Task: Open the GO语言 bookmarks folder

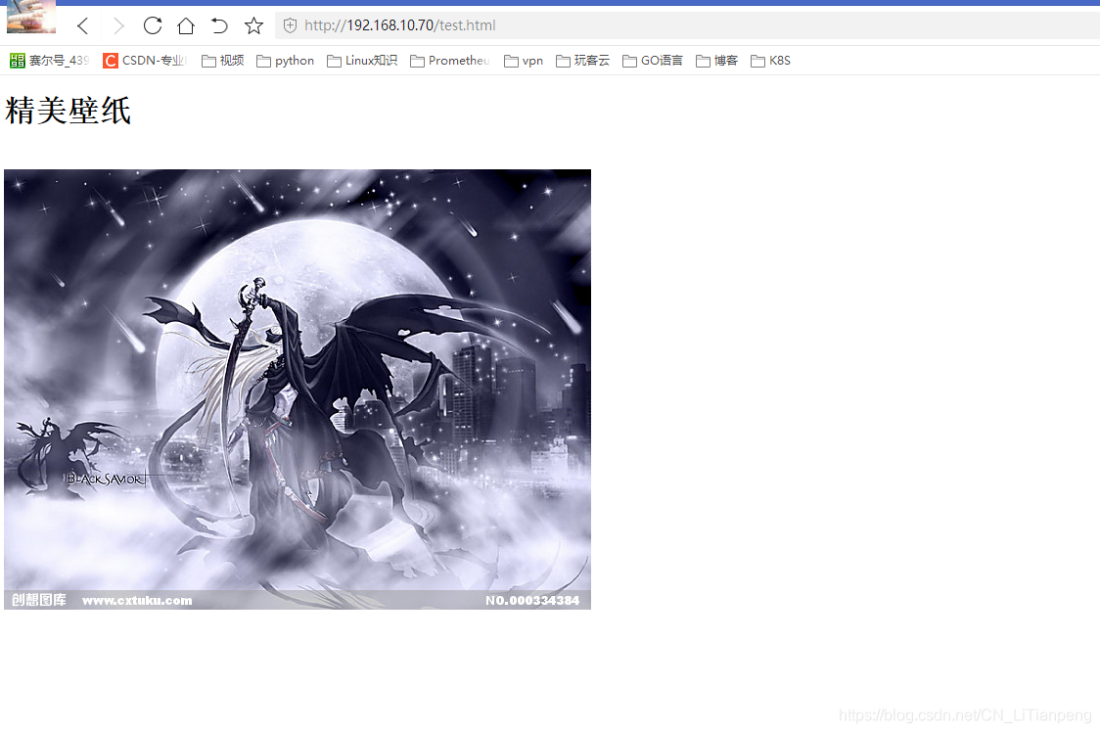Action: click(653, 61)
